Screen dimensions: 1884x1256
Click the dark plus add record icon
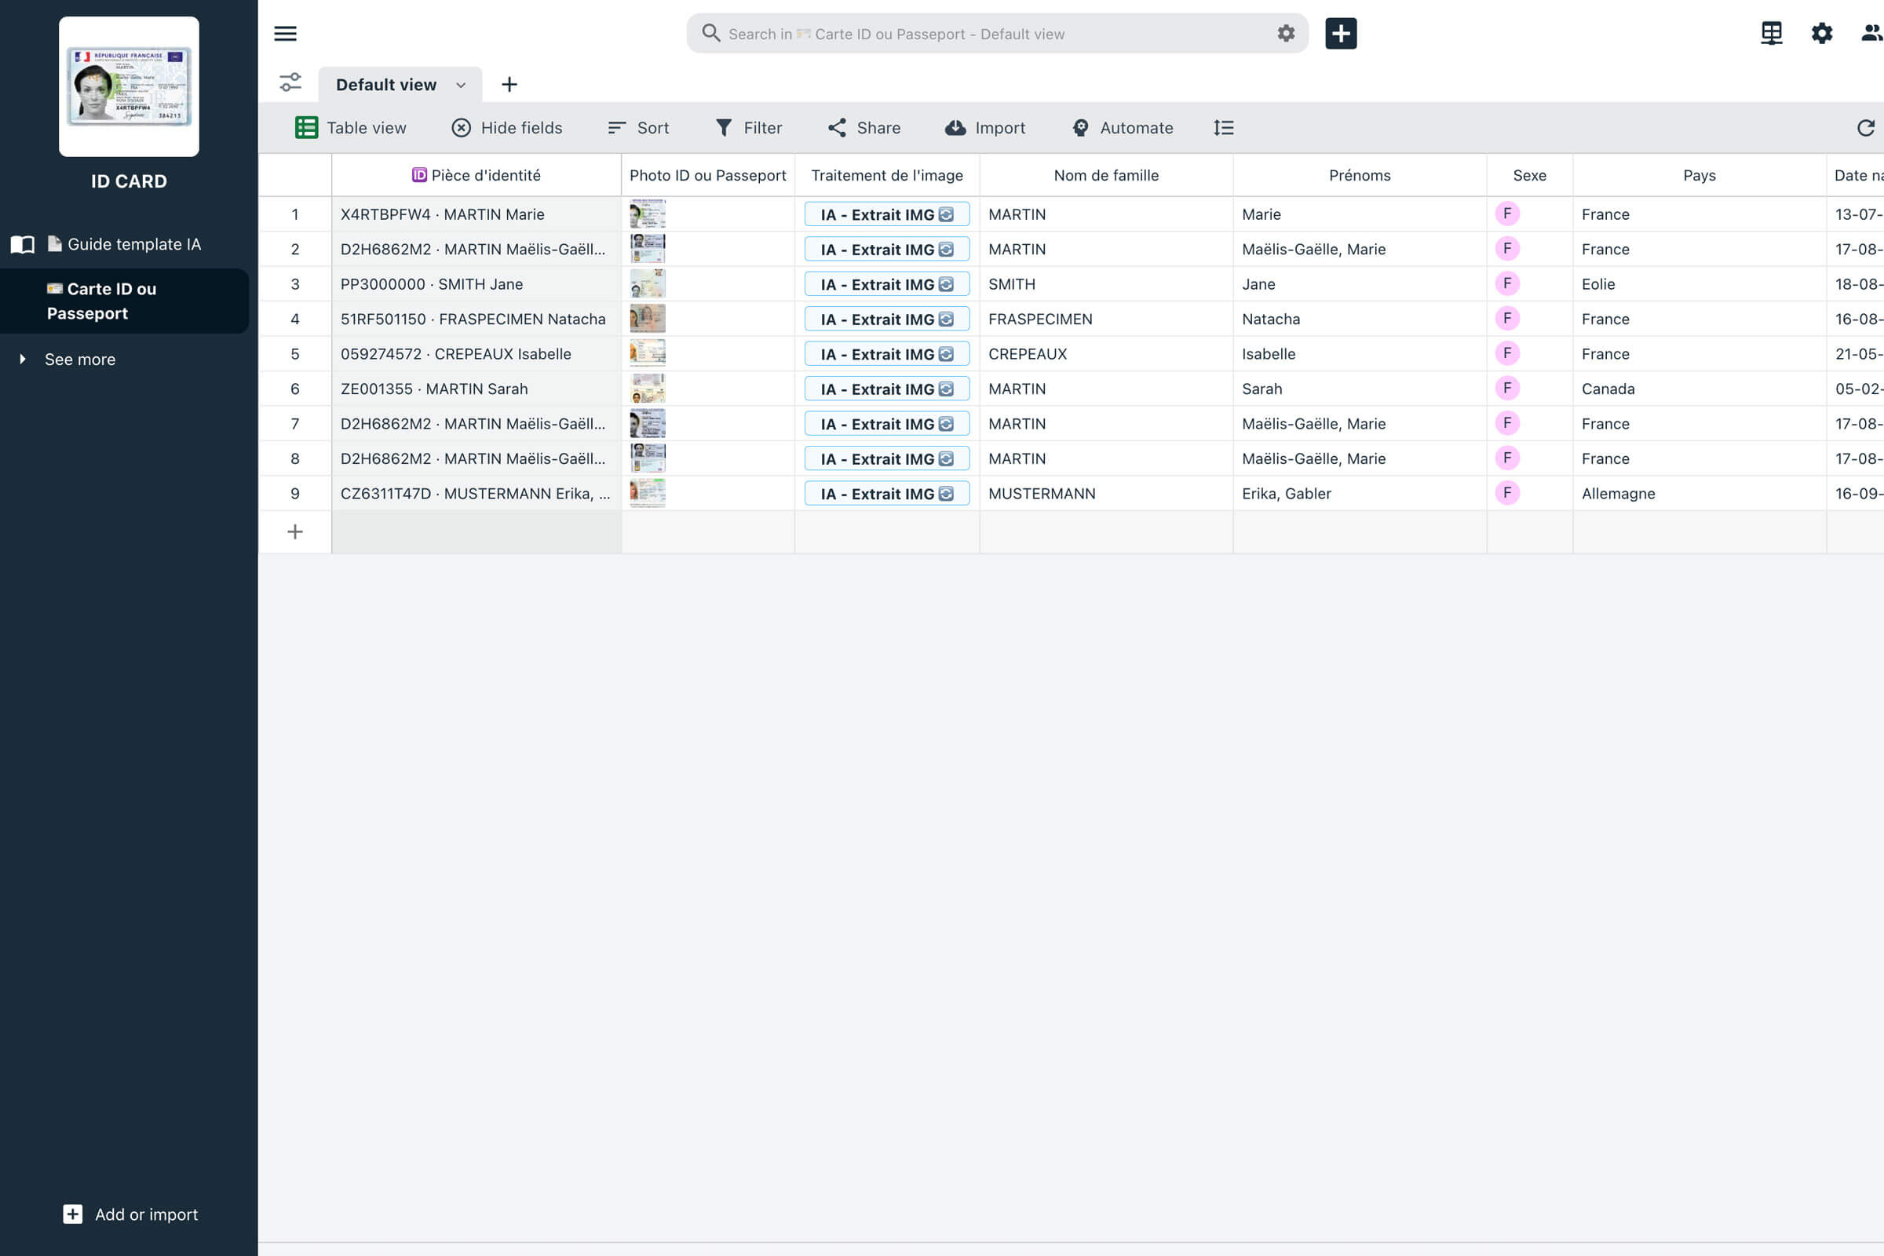pyautogui.click(x=1340, y=34)
